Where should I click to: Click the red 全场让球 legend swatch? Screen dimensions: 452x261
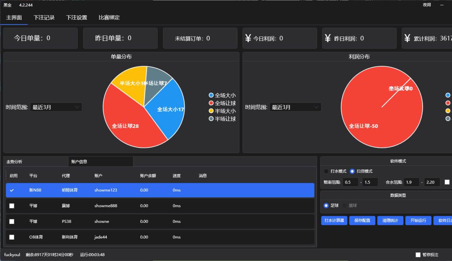[x=211, y=103]
